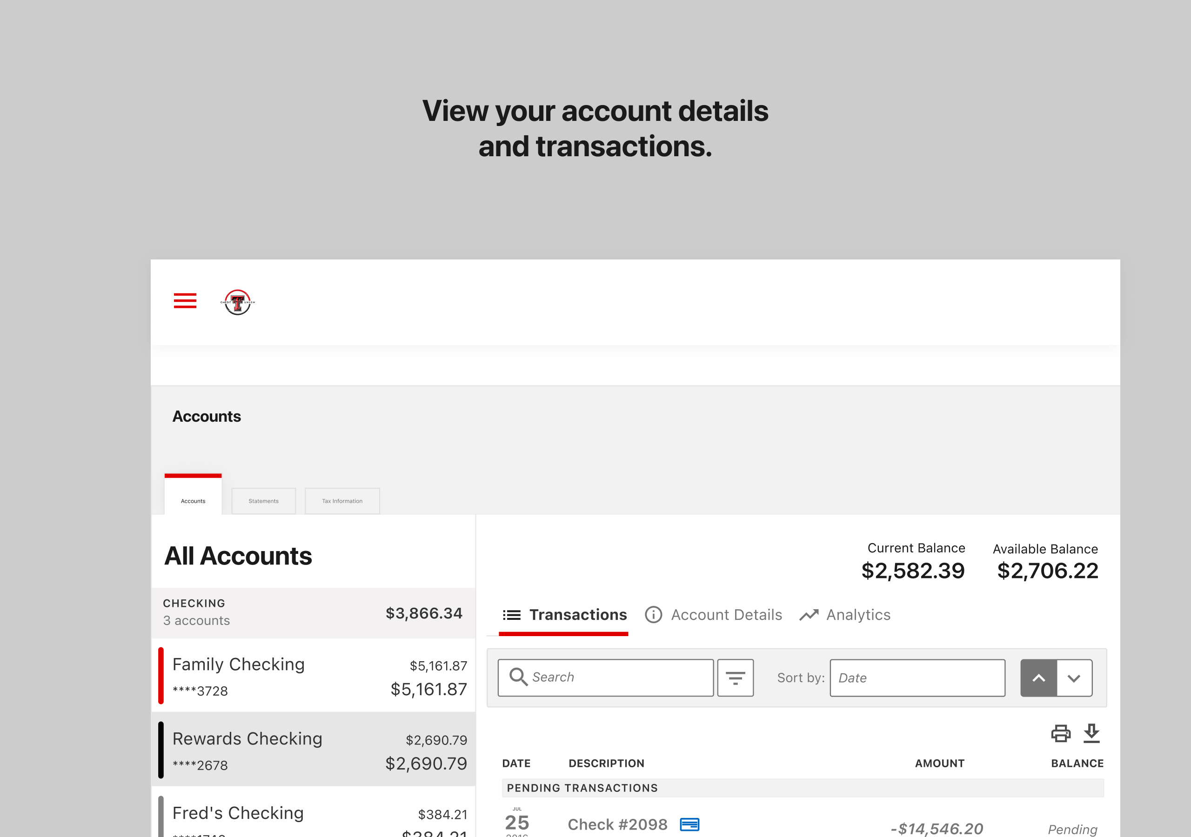Image resolution: width=1191 pixels, height=837 pixels.
Task: Click the All Accounts heading
Action: 238,556
